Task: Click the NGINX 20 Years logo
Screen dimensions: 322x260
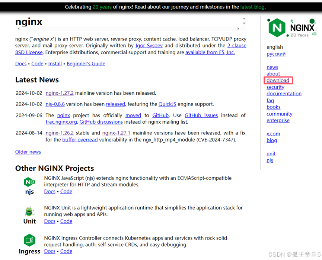Action: [x=292, y=27]
